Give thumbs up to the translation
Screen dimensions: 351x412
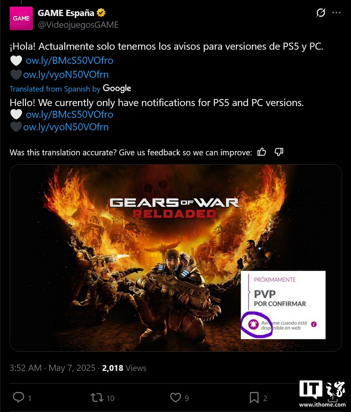[x=261, y=152]
